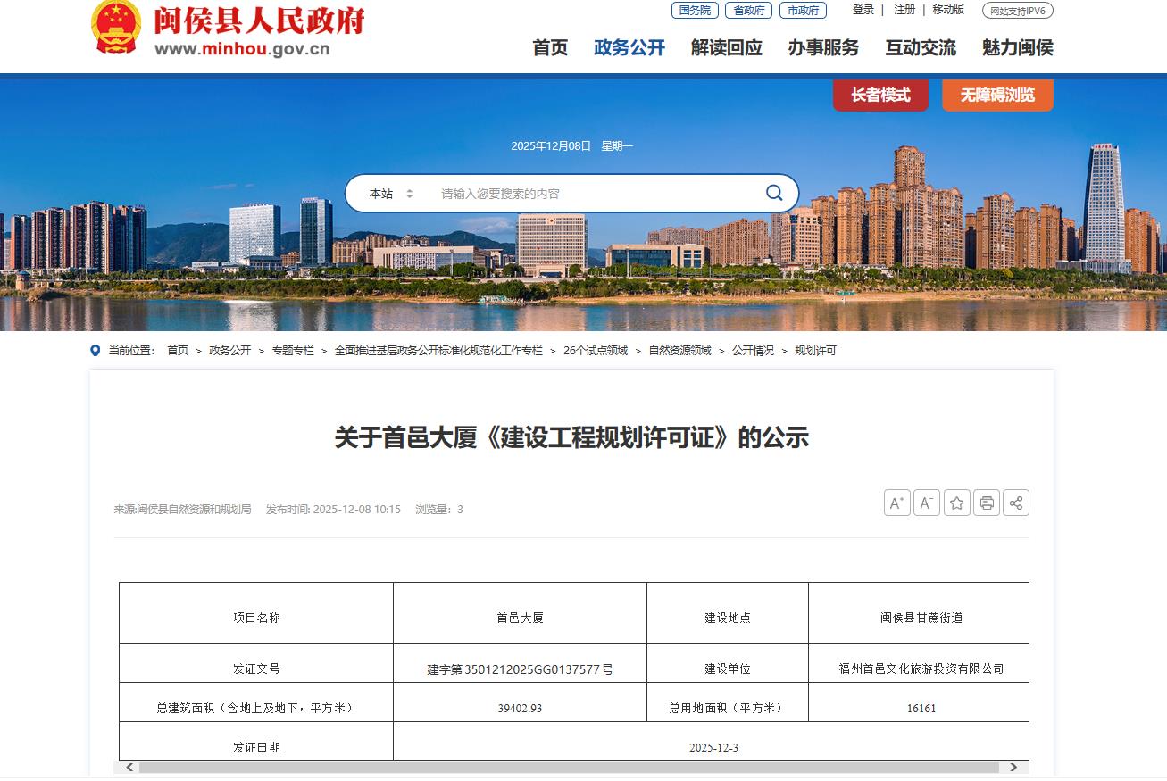Click the magnifier search icon
1167x781 pixels.
773,193
